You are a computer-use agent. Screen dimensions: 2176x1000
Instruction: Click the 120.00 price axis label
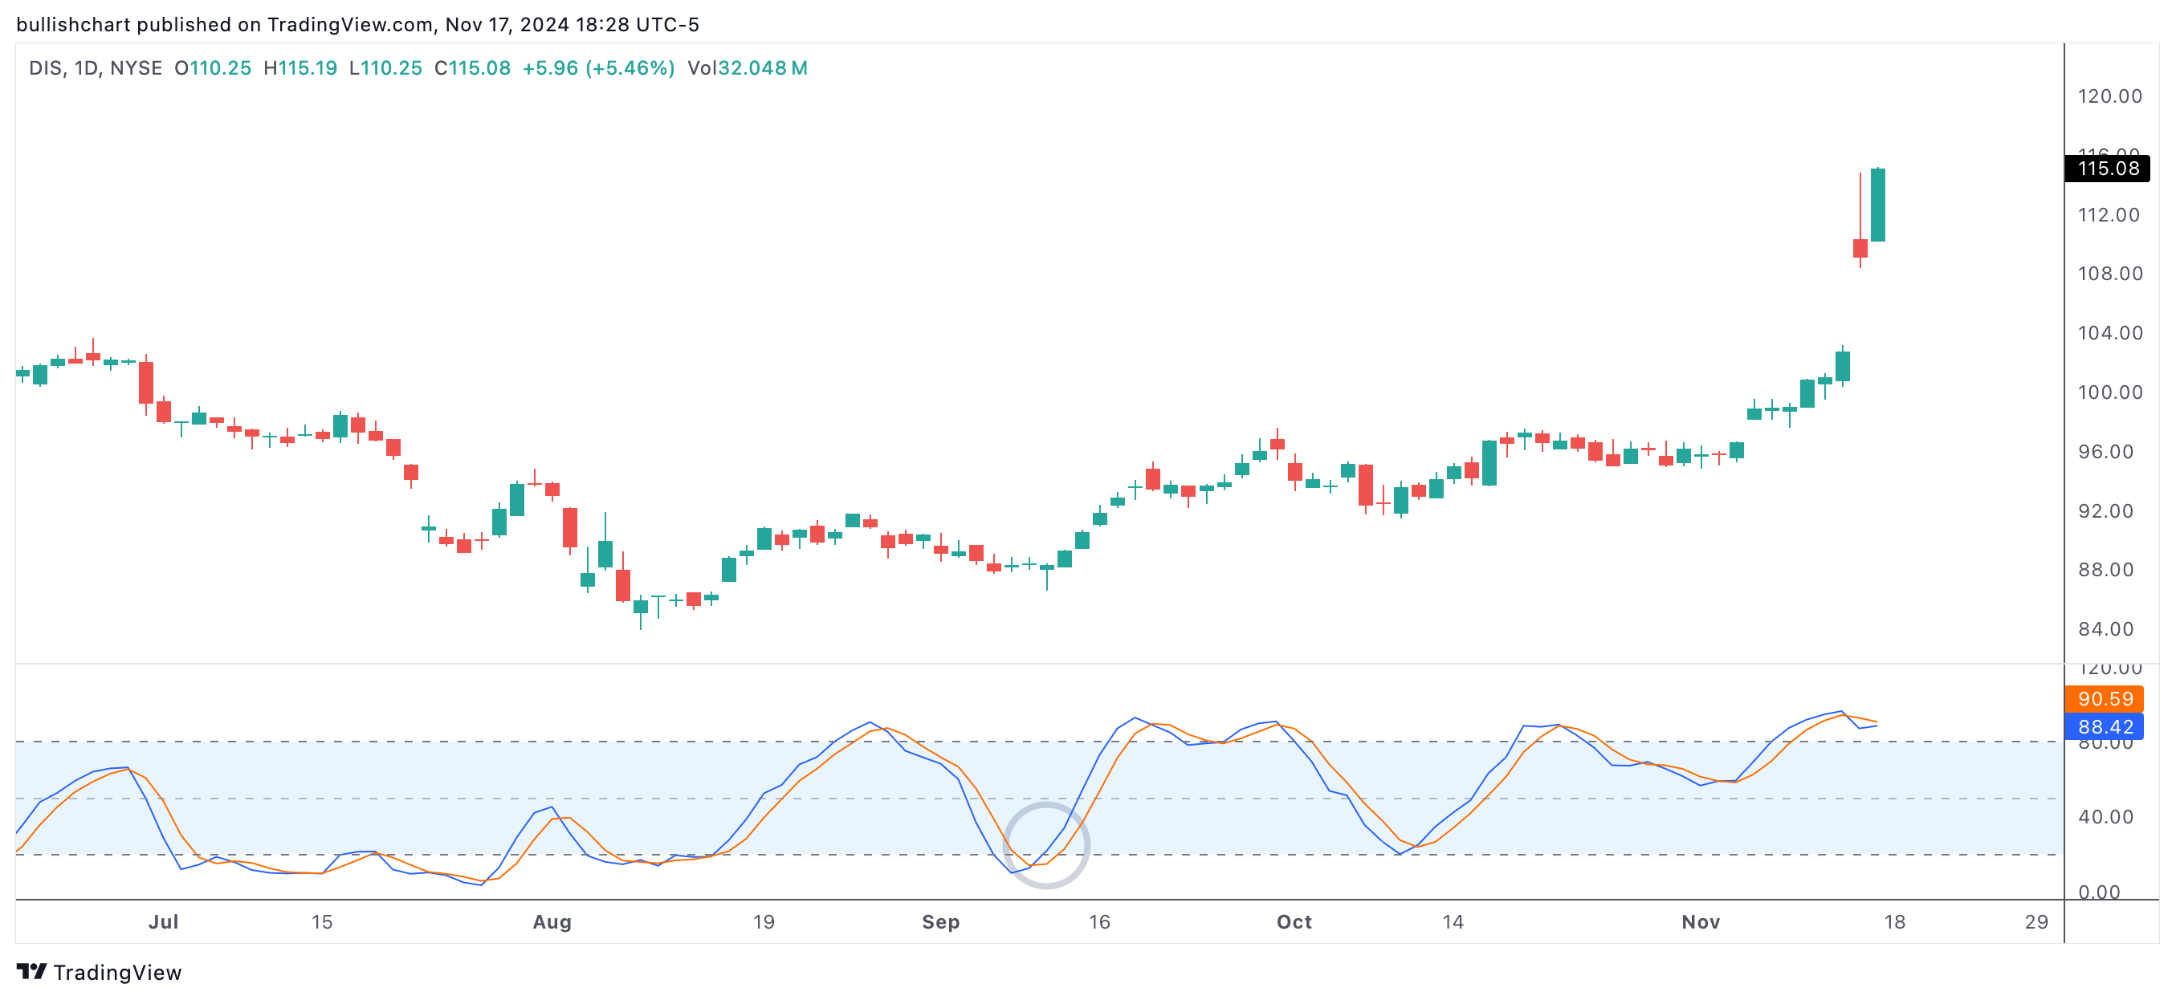2110,96
